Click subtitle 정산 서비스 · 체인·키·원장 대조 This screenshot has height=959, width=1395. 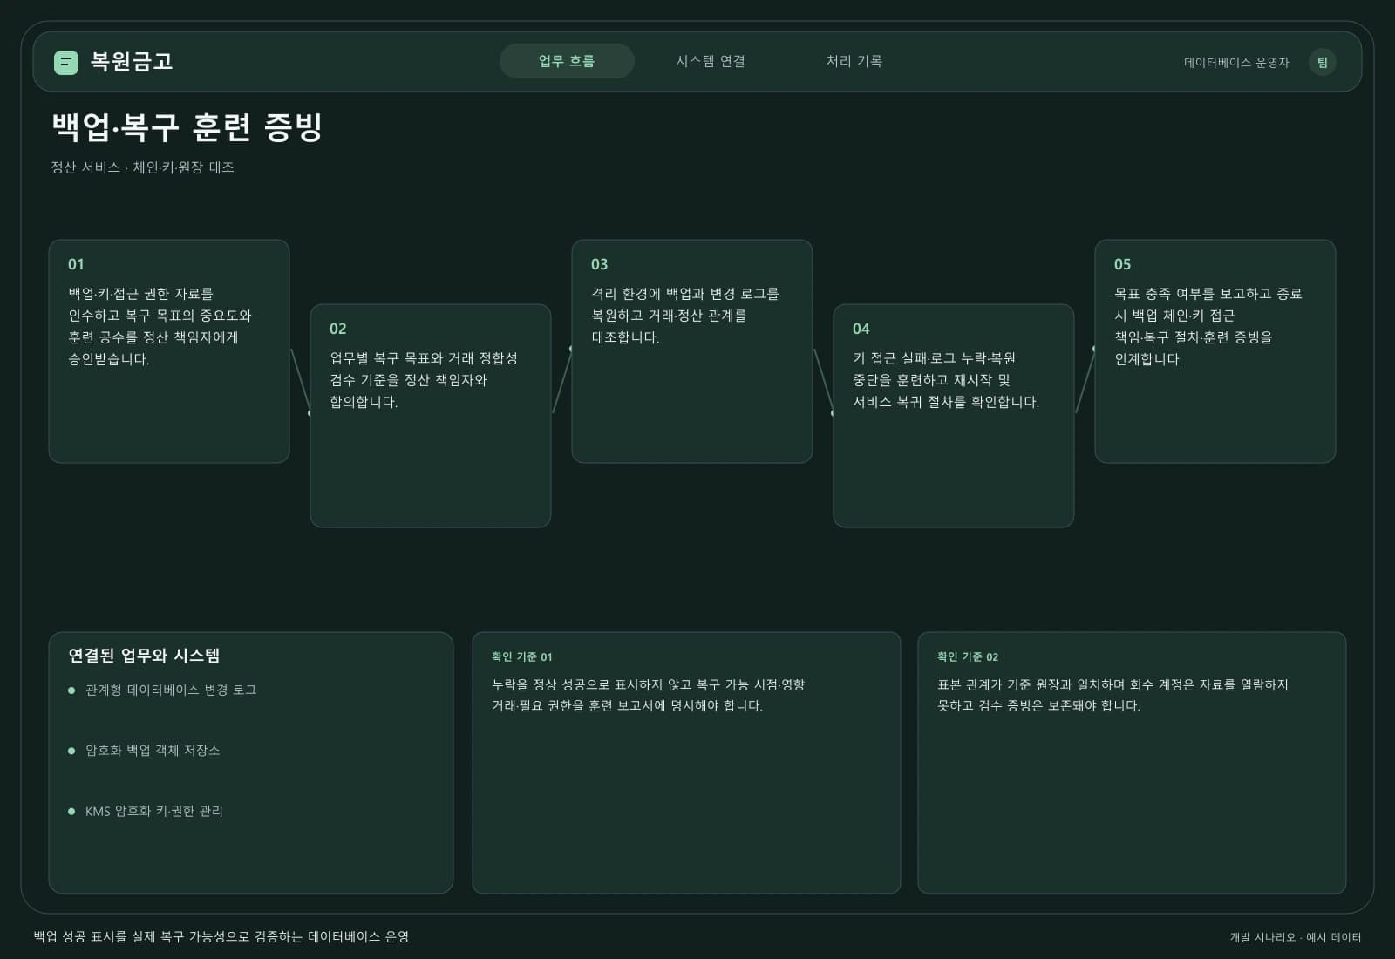(x=142, y=167)
